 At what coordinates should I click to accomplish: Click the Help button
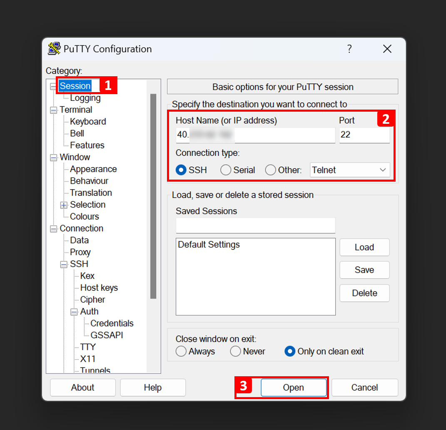pyautogui.click(x=153, y=387)
